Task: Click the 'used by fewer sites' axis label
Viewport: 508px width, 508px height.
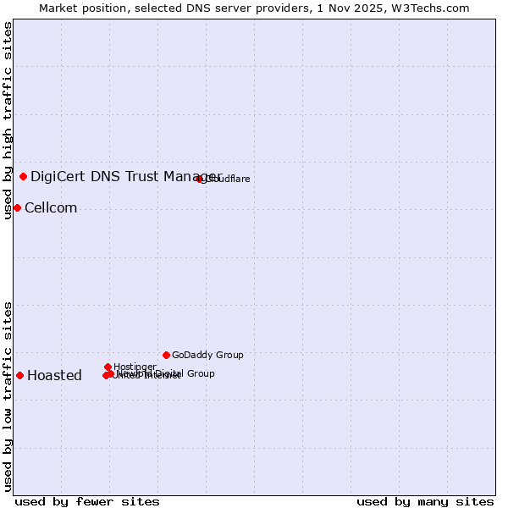Action: coord(87,502)
